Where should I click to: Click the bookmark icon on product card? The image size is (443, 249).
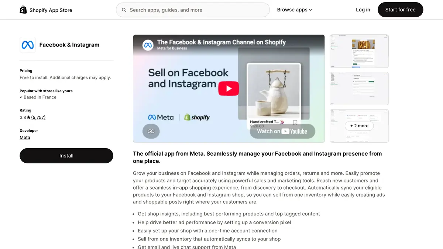pyautogui.click(x=295, y=122)
